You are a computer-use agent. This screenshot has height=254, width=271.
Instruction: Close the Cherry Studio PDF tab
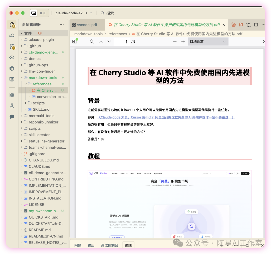[224, 25]
